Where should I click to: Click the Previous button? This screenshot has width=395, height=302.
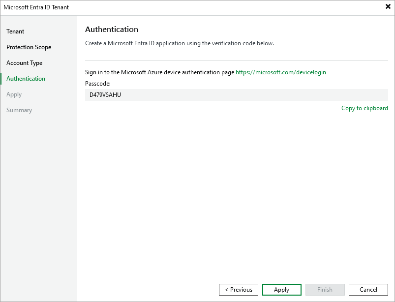238,289
